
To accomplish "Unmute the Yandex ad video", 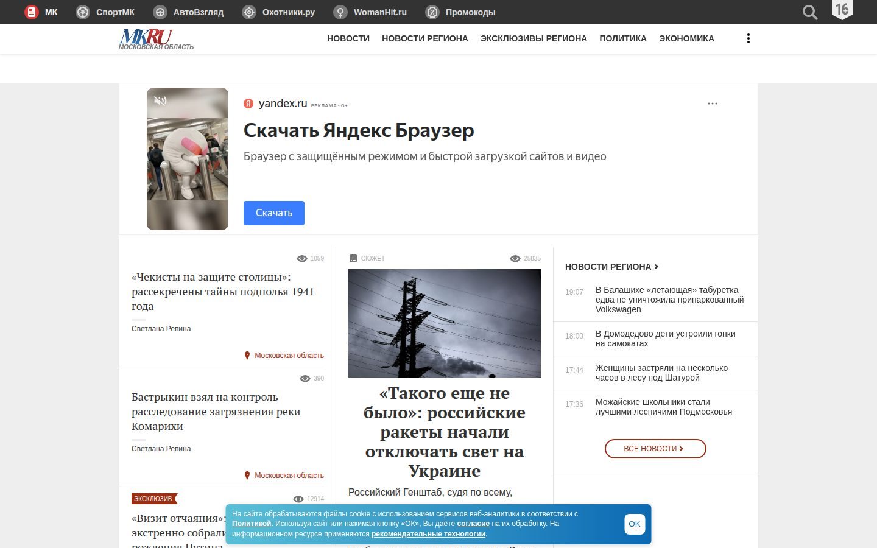I will coord(160,101).
